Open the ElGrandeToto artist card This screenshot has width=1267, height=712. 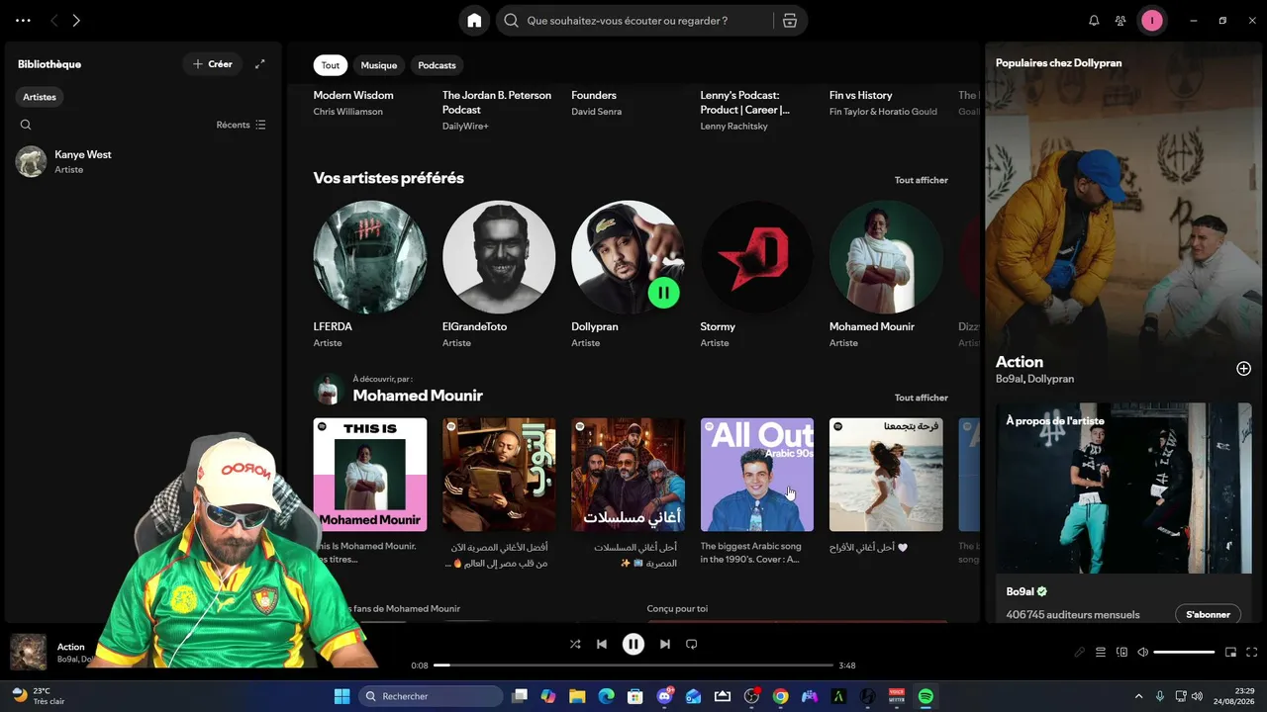[x=499, y=275]
